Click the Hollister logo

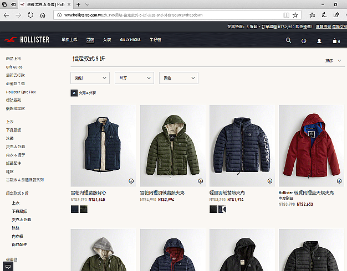coord(27,40)
